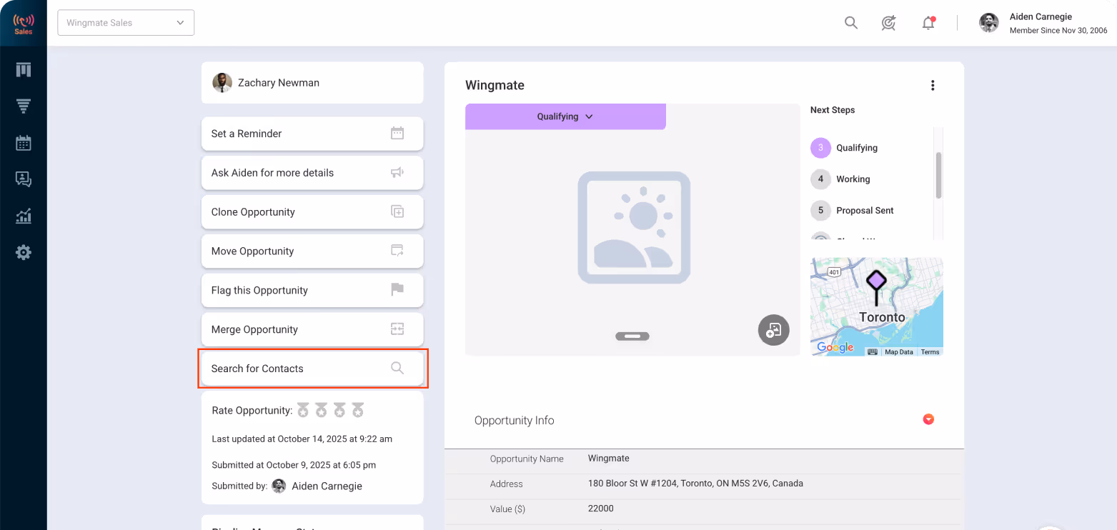The image size is (1117, 530).
Task: Rate opportunity with third star
Action: click(339, 410)
